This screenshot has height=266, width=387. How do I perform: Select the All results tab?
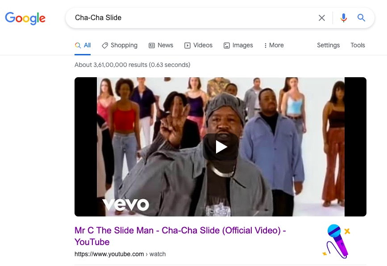point(83,46)
